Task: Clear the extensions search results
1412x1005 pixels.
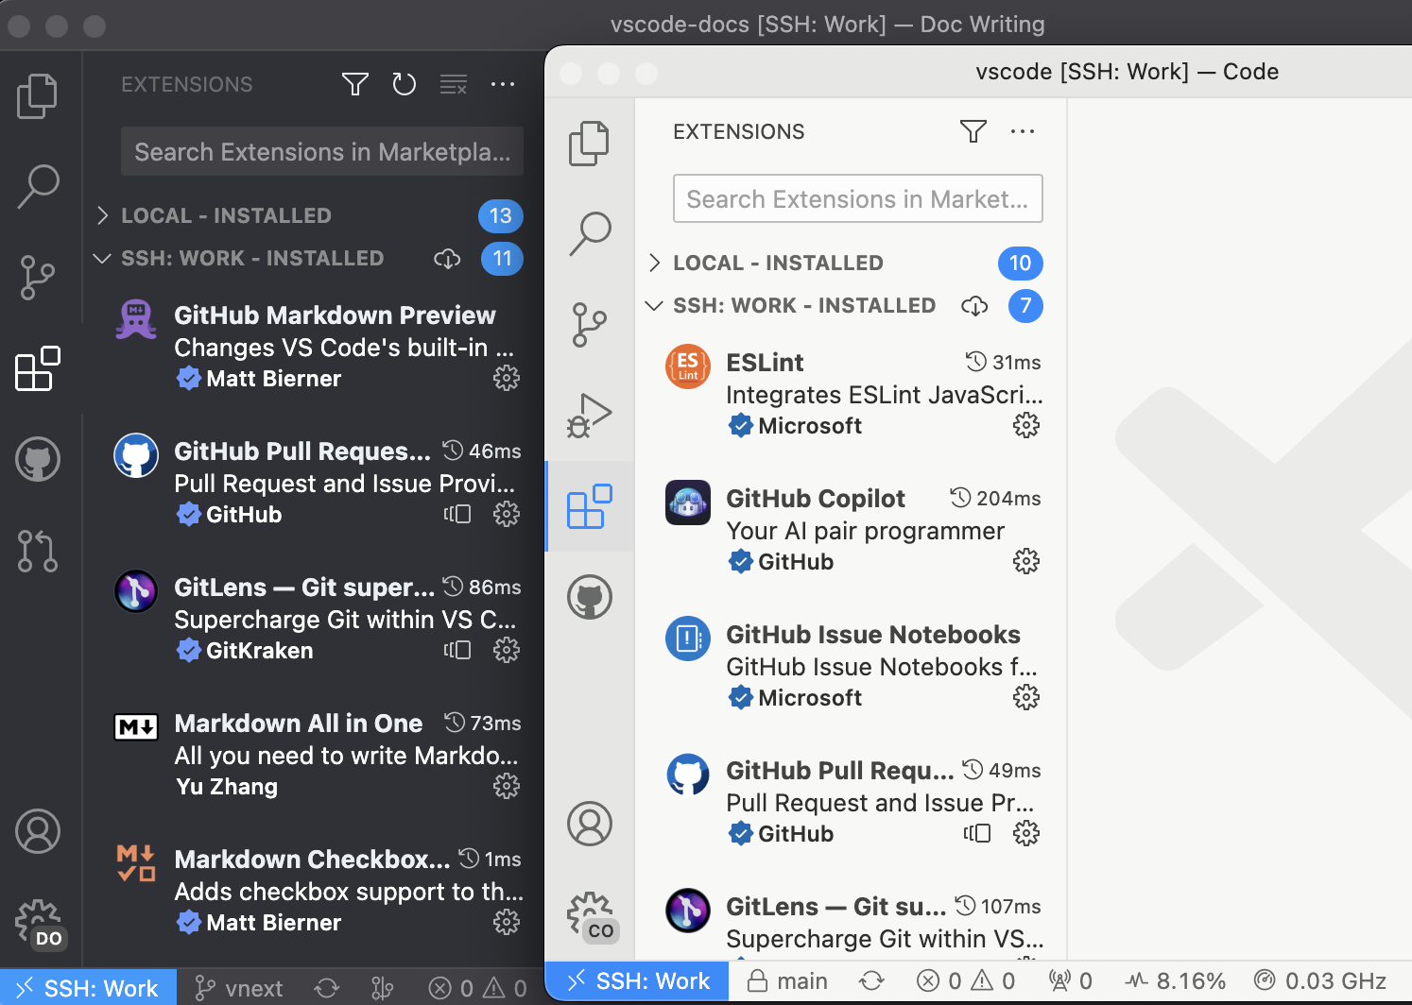Action: [x=454, y=84]
